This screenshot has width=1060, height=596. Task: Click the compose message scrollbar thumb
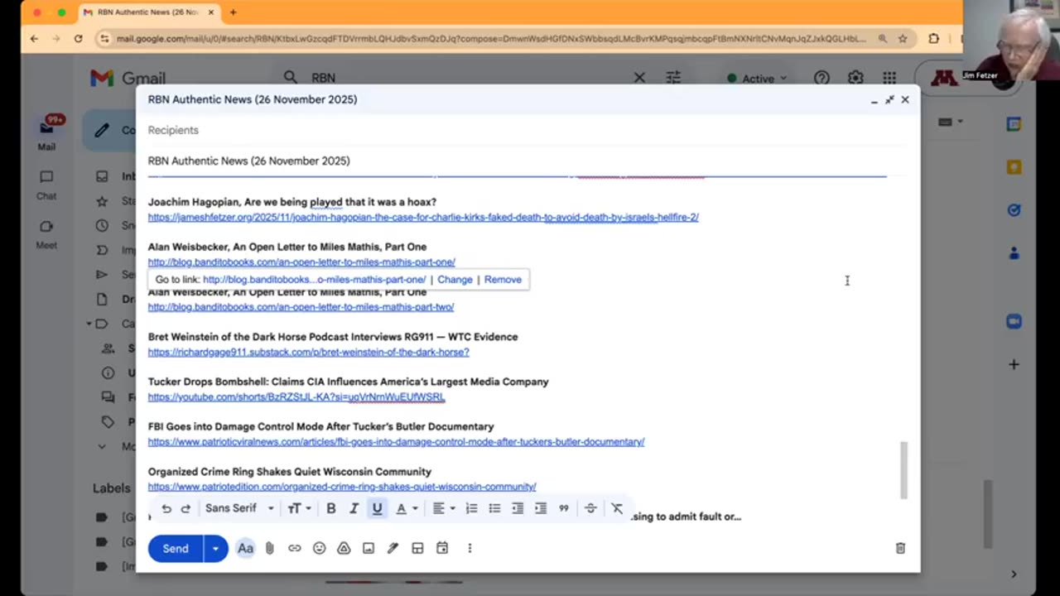pos(903,470)
